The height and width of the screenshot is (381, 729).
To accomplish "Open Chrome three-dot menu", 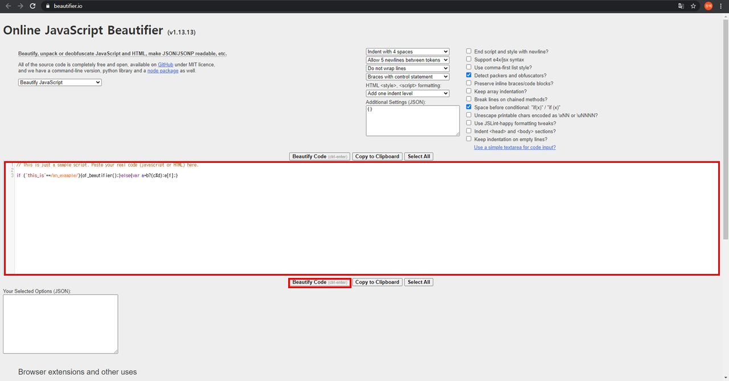I will (721, 6).
